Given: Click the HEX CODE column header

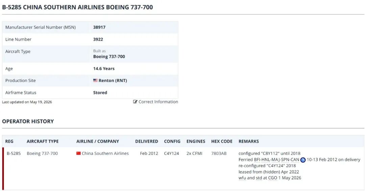Looking at the screenshot, I should pyautogui.click(x=222, y=141).
